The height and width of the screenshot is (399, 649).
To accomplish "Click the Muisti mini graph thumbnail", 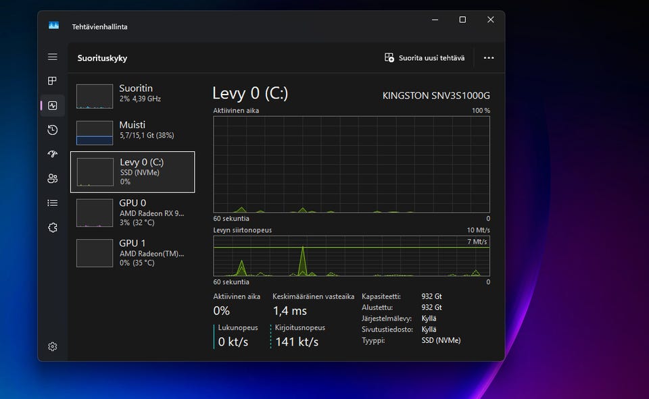I will [95, 133].
